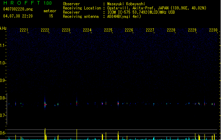Click the Receiver label
Image resolution: width=221 pixels, height=140 pixels.
tap(71, 12)
